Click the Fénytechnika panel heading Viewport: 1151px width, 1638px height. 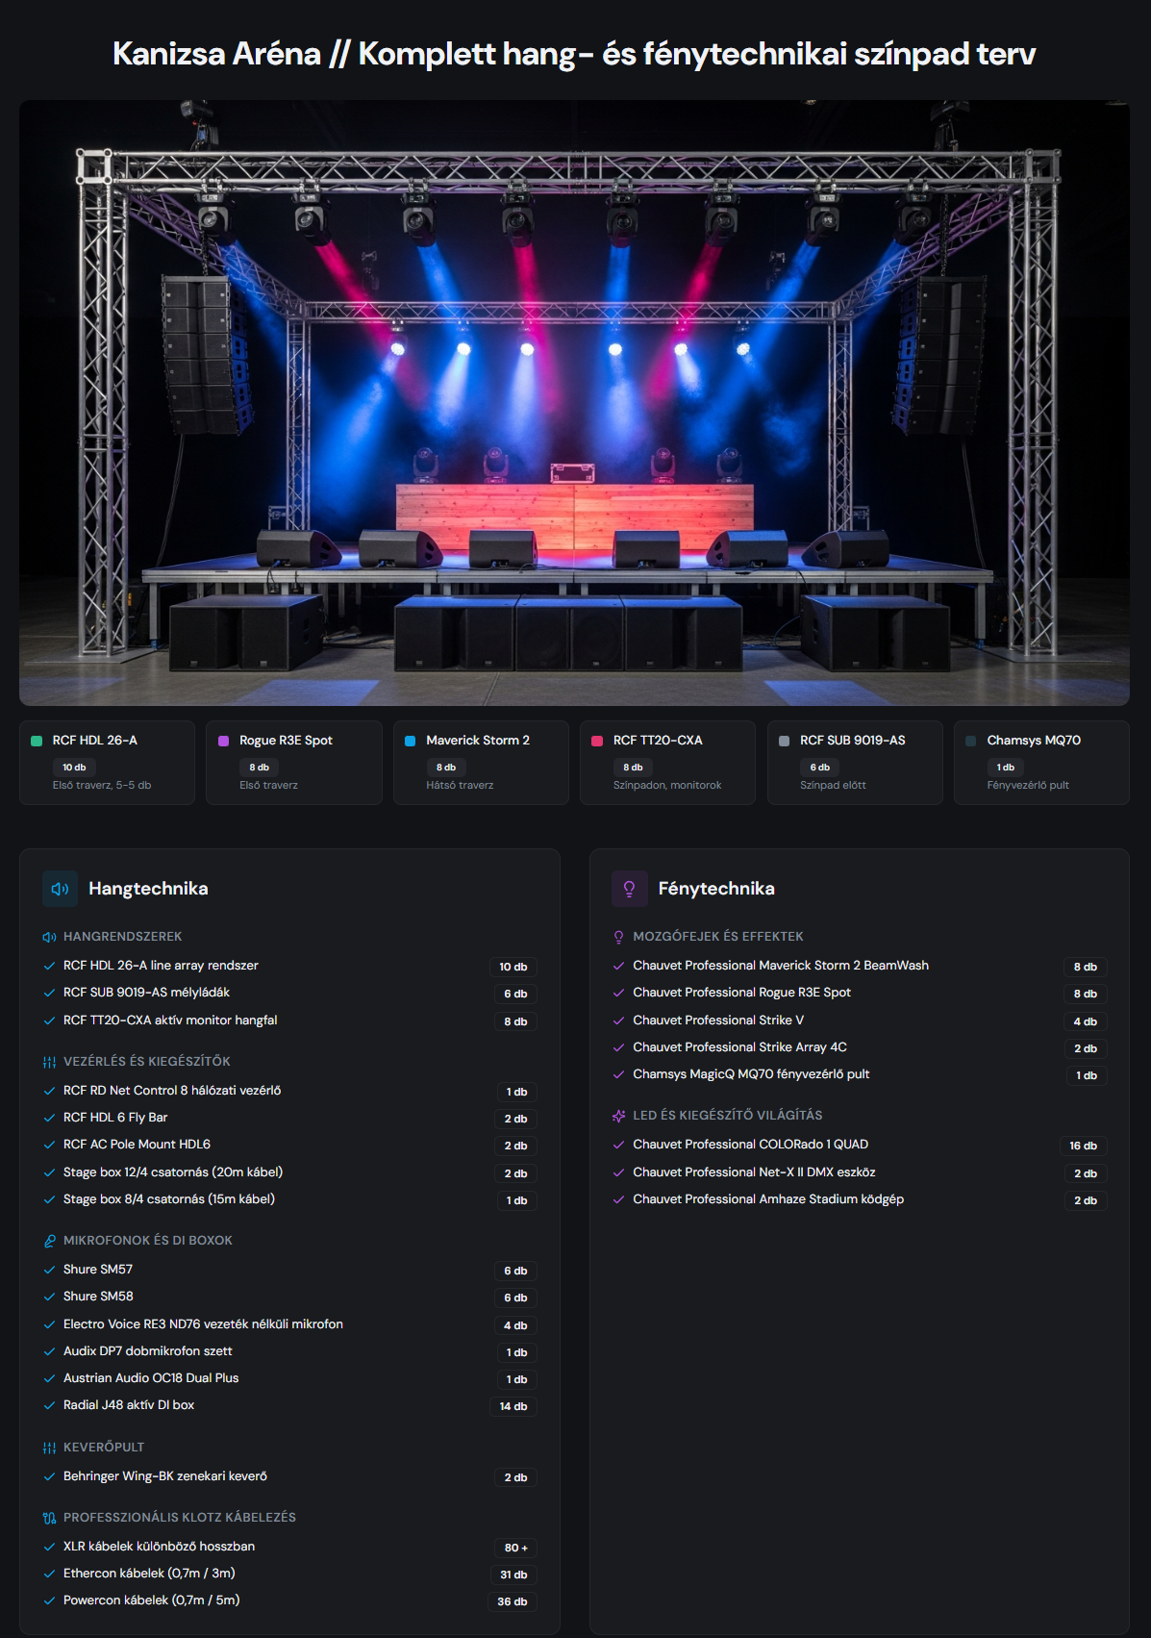coord(716,889)
